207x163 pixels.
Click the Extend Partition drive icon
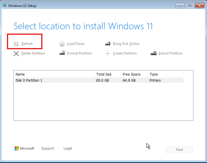154,53
